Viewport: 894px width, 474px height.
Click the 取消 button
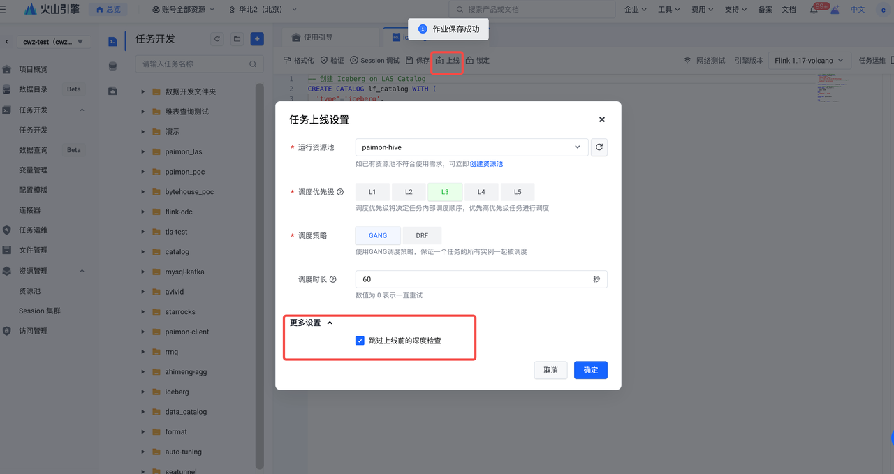(550, 370)
